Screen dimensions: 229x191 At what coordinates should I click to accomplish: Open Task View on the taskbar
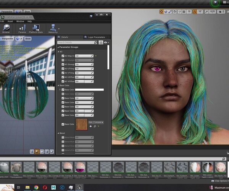tap(19, 187)
